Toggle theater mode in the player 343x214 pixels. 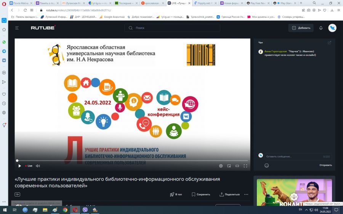(237, 166)
